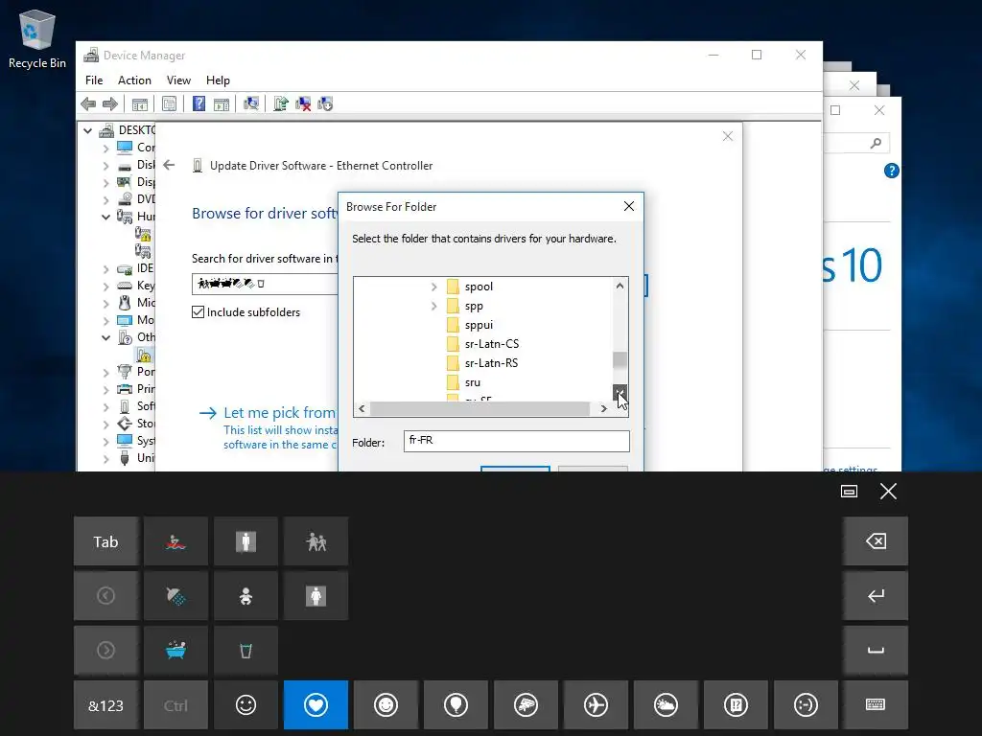Viewport: 982px width, 736px height.
Task: Click the Folder name input field
Action: click(517, 441)
